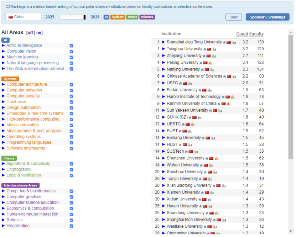This screenshot has height=237, width=296.
Task: Open Tsinghua University home page icon
Action: (x=204, y=49)
